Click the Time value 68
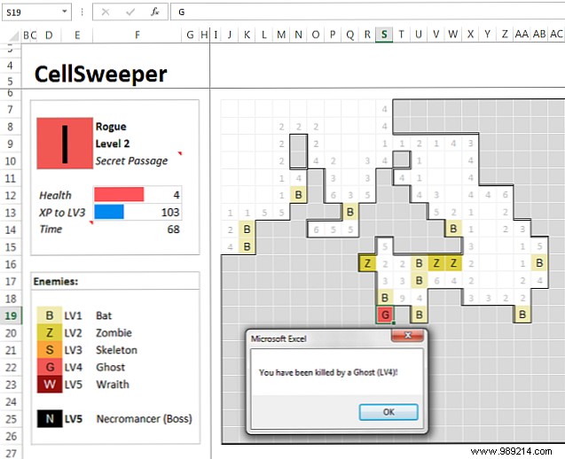 [173, 229]
